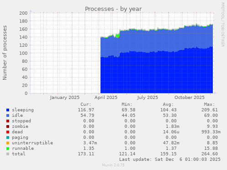Click the 'paging' legend label
The image size is (227, 170).
click(x=20, y=137)
